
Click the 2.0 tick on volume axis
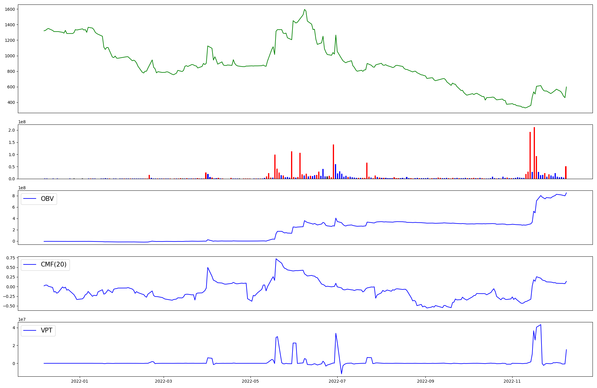click(x=12, y=130)
